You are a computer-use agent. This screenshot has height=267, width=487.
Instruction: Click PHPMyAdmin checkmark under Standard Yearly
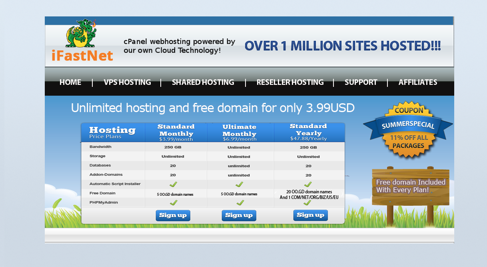pyautogui.click(x=307, y=203)
